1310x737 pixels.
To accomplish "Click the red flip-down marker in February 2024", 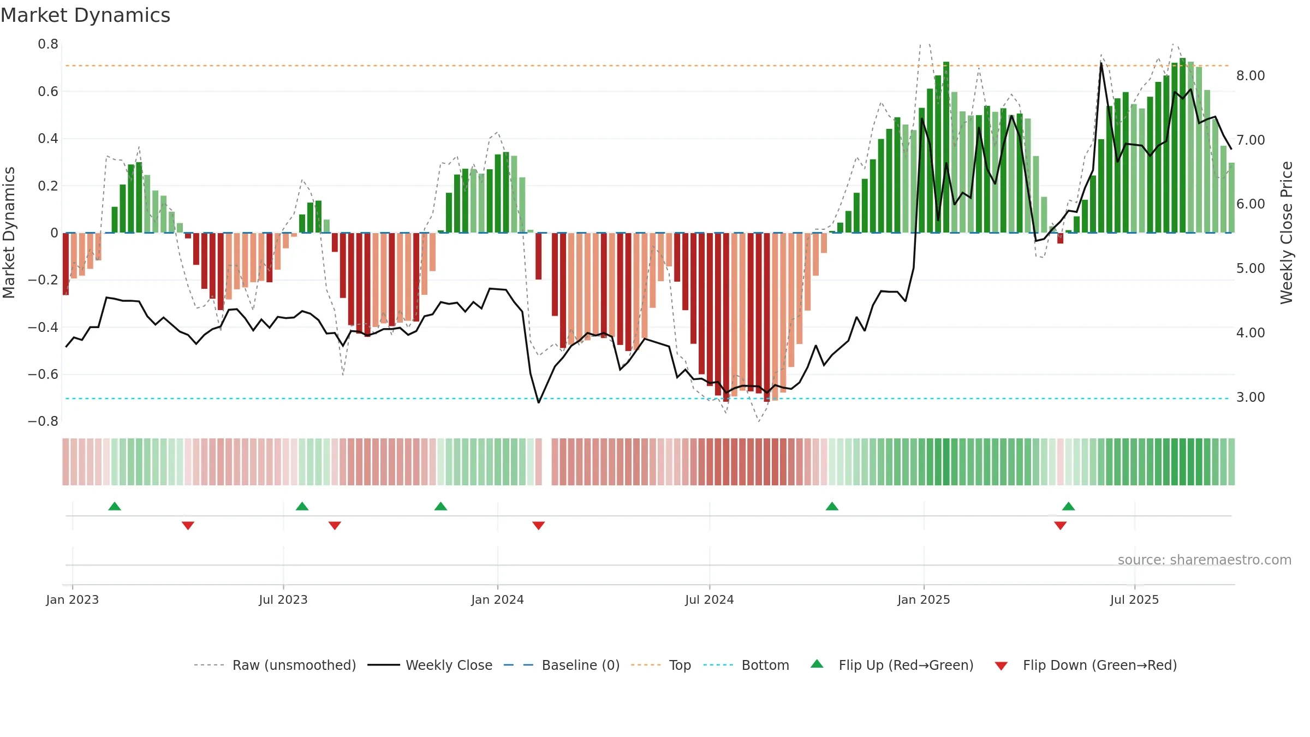I will click(x=539, y=526).
